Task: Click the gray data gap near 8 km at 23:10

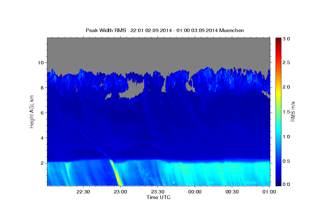Action: click(133, 89)
